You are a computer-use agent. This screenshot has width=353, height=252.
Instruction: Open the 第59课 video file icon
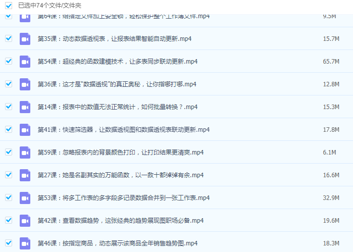(x=25, y=153)
